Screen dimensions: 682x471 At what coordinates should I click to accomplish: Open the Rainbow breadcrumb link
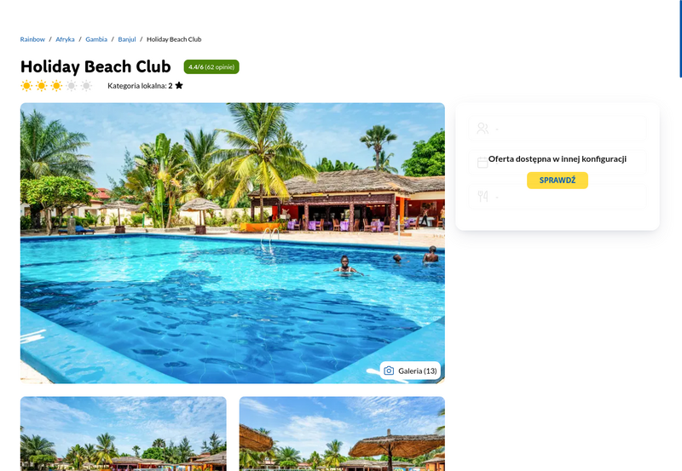pyautogui.click(x=32, y=39)
